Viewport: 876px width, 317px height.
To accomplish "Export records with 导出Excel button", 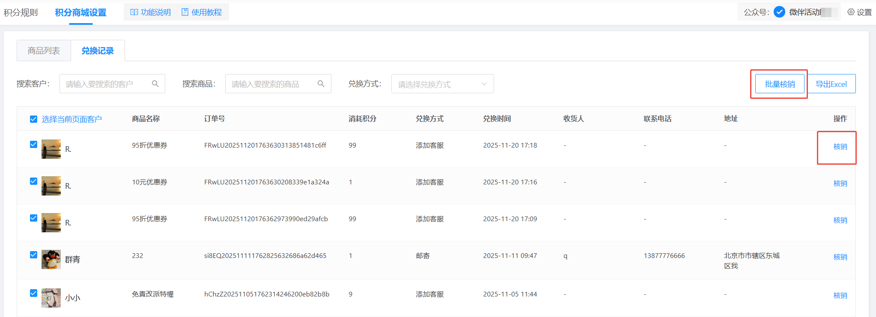I will tap(831, 84).
